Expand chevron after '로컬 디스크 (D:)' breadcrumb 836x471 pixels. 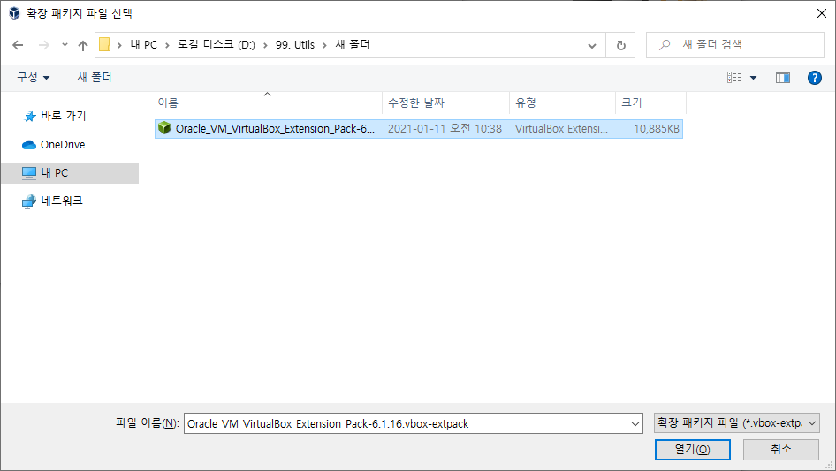(x=265, y=45)
